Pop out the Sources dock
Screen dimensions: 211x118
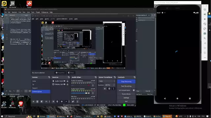pos(69,77)
